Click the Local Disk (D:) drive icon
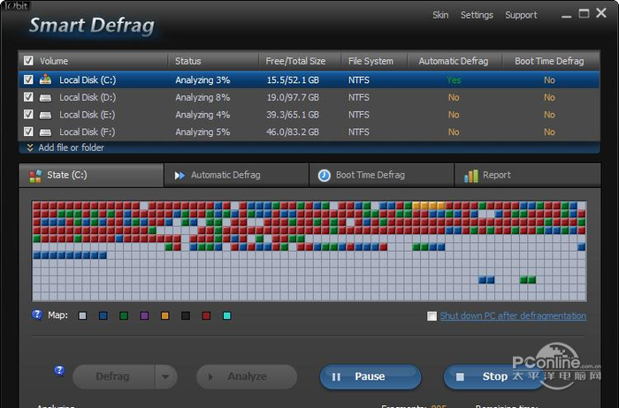 tap(45, 98)
